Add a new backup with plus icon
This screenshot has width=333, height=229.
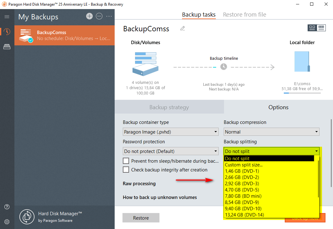(89, 16)
